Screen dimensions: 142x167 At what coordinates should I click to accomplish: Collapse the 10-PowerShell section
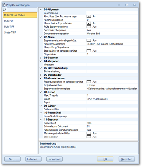pos(41,113)
